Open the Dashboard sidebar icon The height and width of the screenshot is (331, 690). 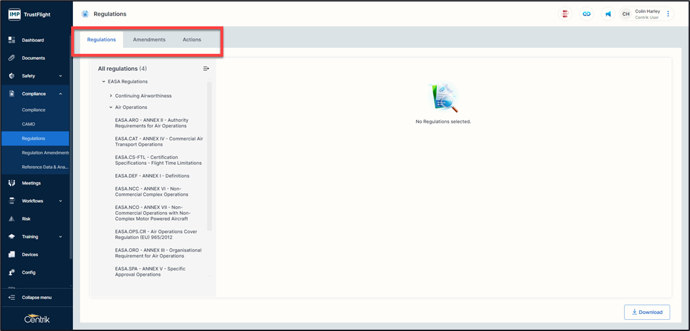coord(12,40)
